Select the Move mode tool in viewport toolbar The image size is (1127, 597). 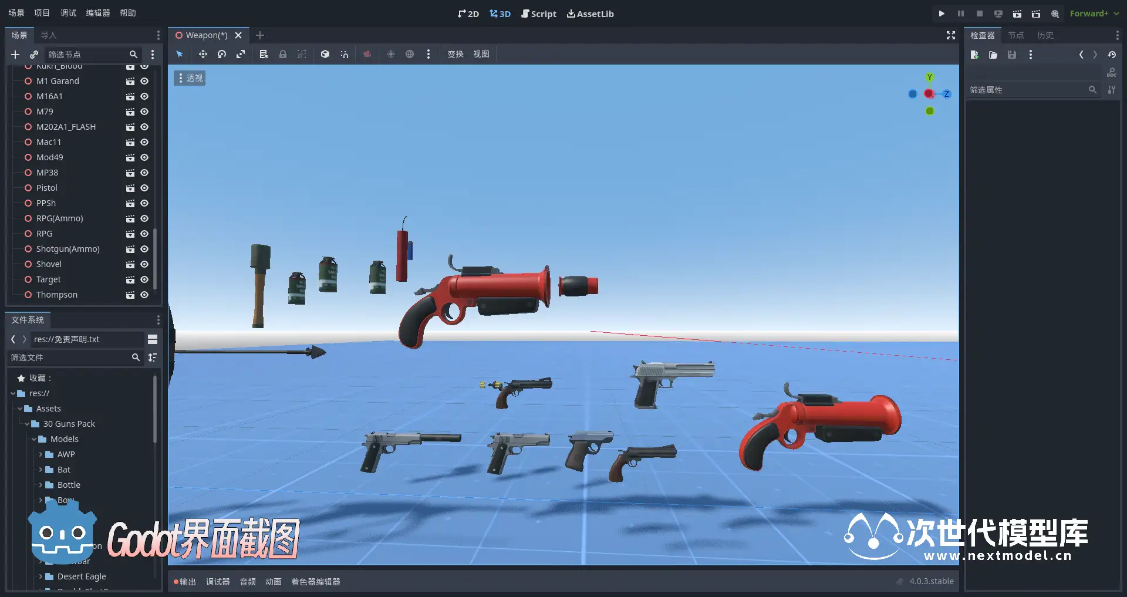tap(203, 54)
